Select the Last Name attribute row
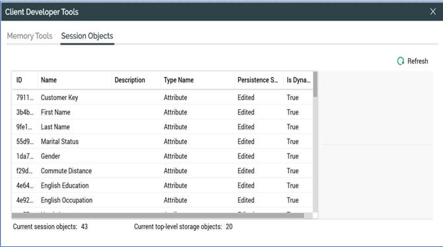Image resolution: width=443 pixels, height=247 pixels. (x=162, y=127)
